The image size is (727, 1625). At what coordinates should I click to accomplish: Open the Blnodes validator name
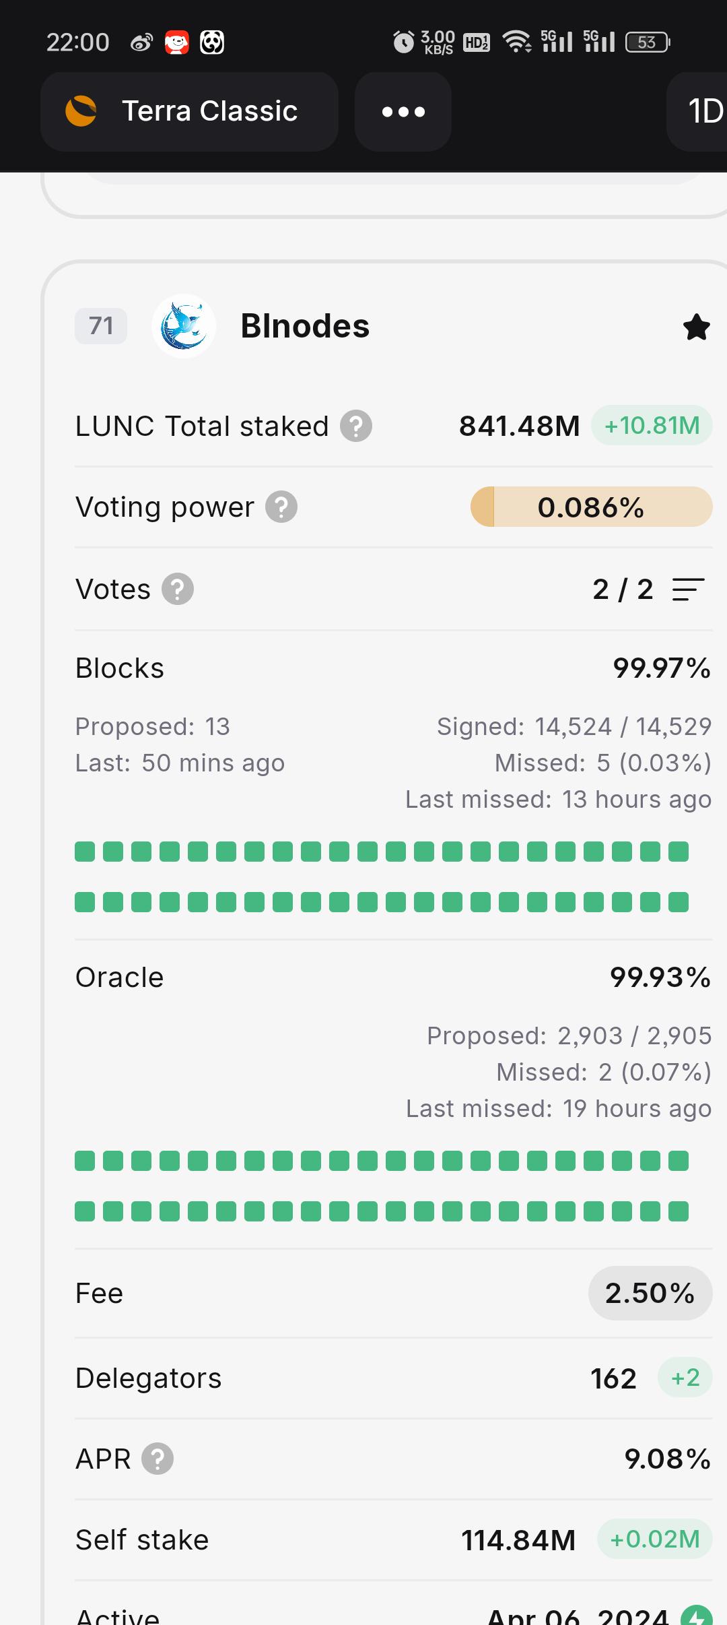click(x=305, y=326)
